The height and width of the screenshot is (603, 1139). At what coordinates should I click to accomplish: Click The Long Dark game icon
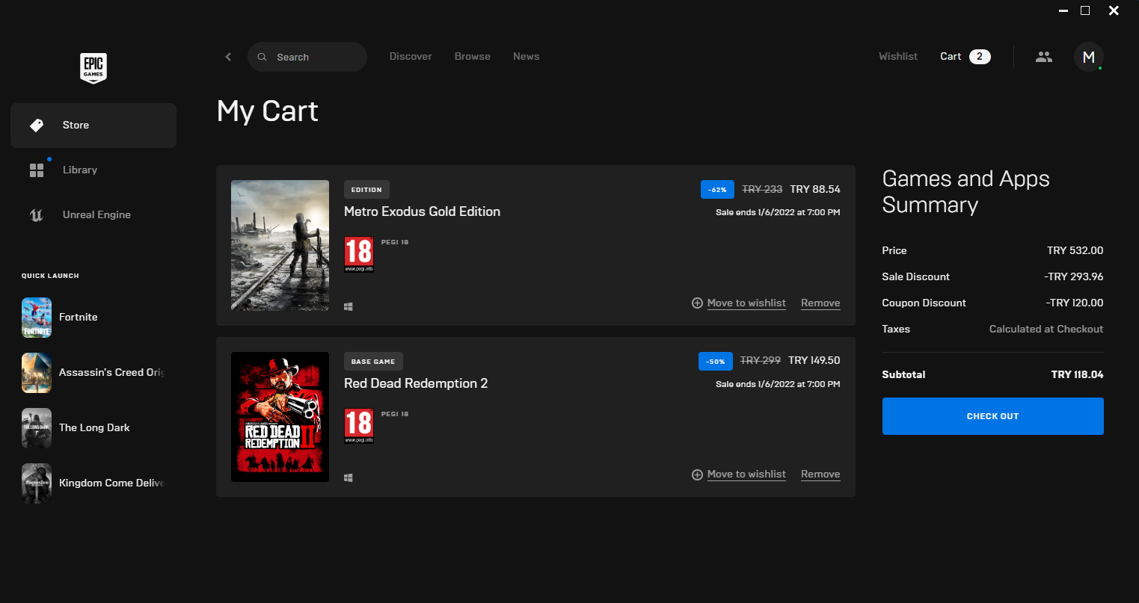(x=37, y=428)
